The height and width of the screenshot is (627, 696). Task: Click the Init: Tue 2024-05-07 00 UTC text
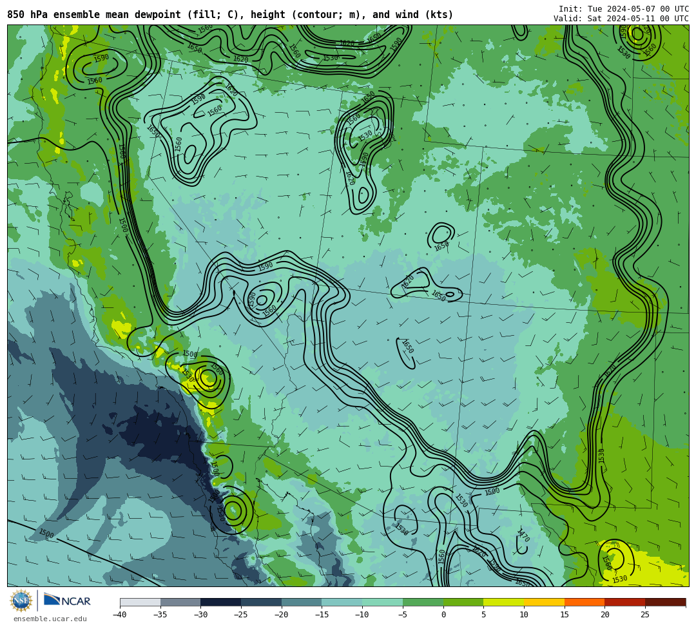624,9
